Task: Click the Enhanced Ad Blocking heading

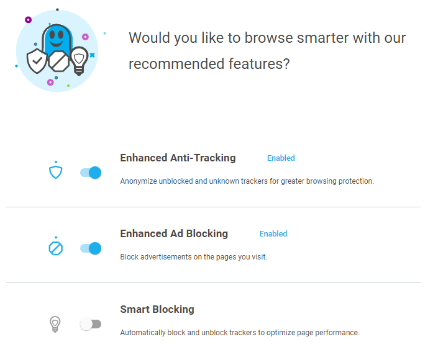Action: tap(174, 233)
